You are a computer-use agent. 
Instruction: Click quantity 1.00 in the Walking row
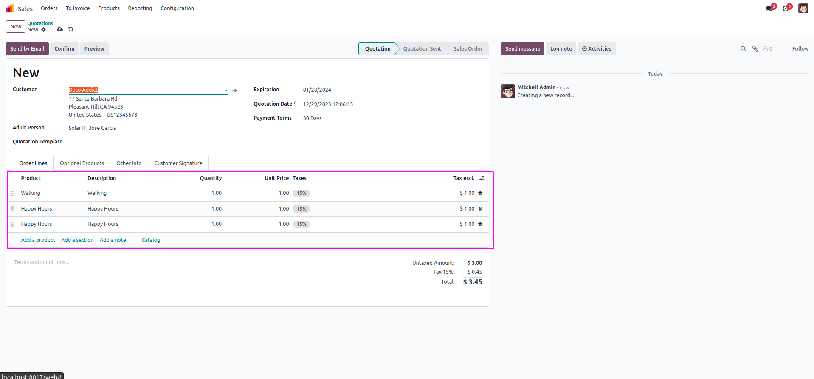tap(217, 193)
